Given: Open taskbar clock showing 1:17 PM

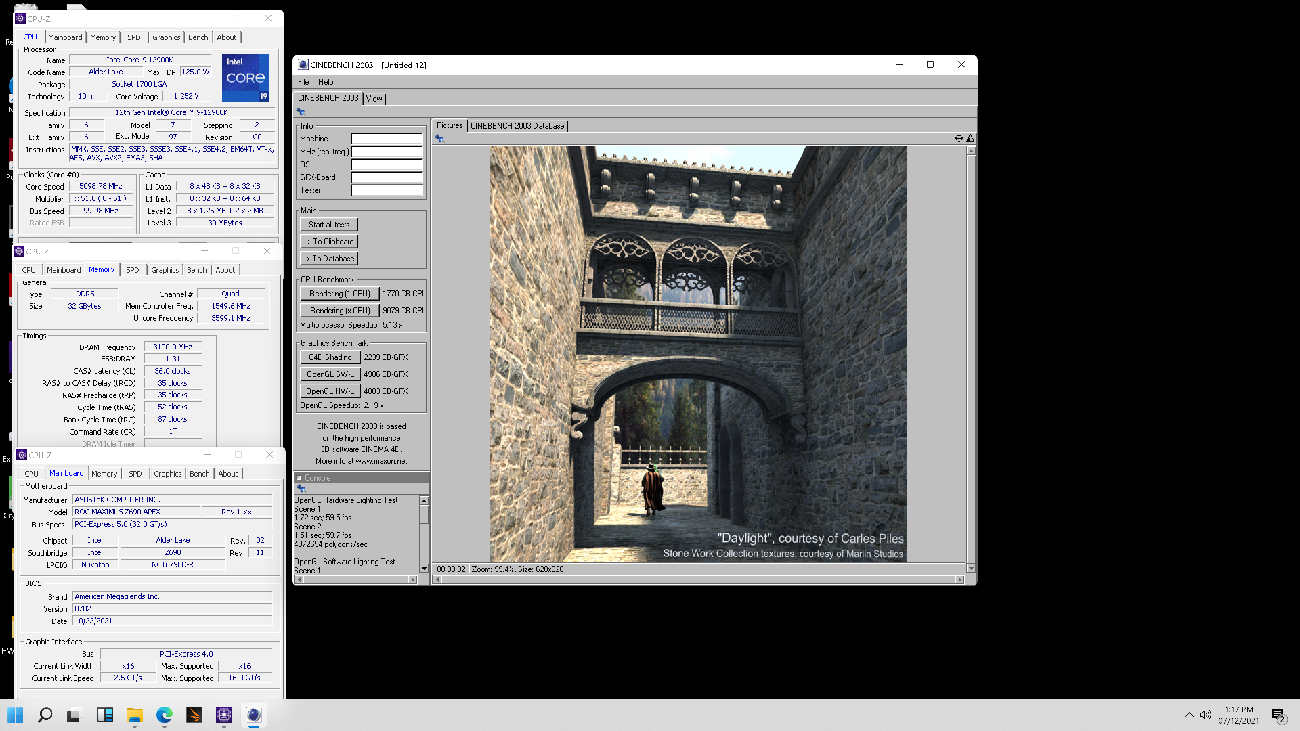Looking at the screenshot, I should tap(1238, 715).
